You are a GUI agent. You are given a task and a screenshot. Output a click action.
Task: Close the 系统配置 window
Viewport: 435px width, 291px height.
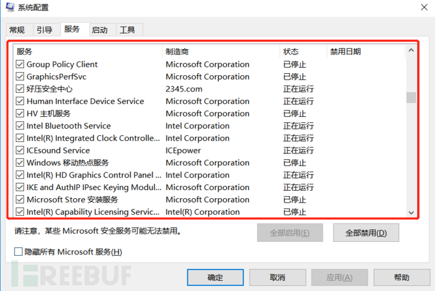424,7
